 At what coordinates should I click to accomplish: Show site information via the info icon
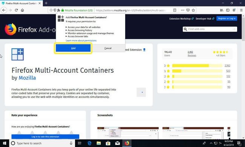coord(51,10)
